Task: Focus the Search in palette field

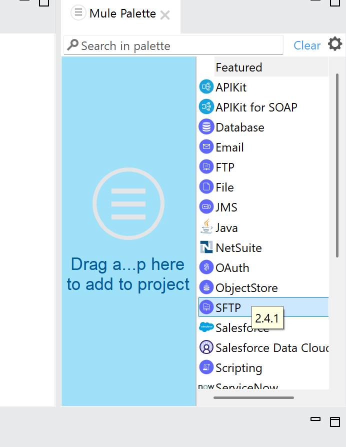Action: coord(173,45)
